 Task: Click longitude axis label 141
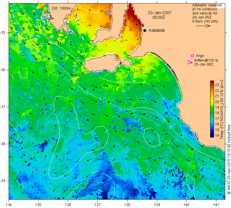point(216,205)
